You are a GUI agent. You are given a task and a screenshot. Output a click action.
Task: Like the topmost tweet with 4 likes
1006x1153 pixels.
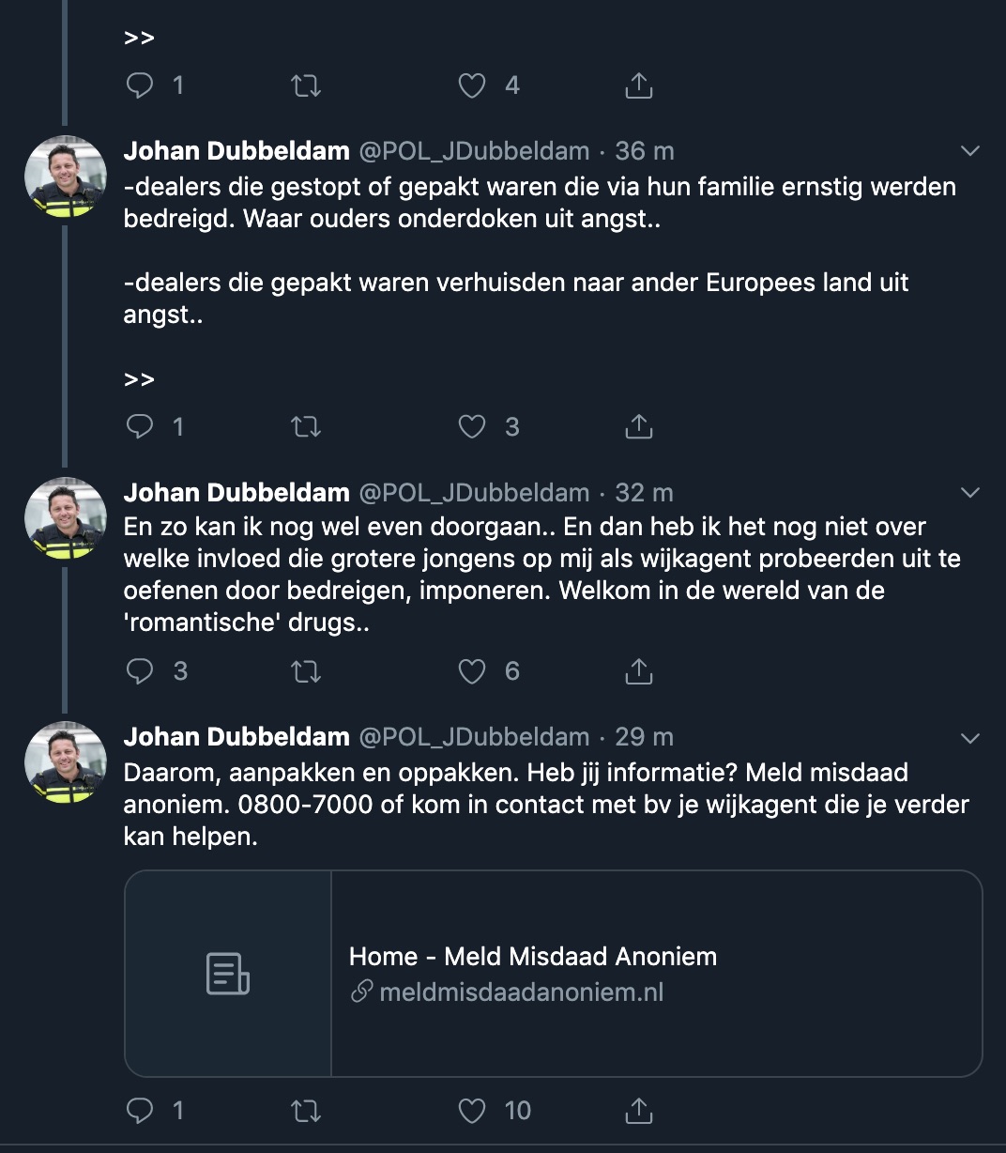[472, 85]
